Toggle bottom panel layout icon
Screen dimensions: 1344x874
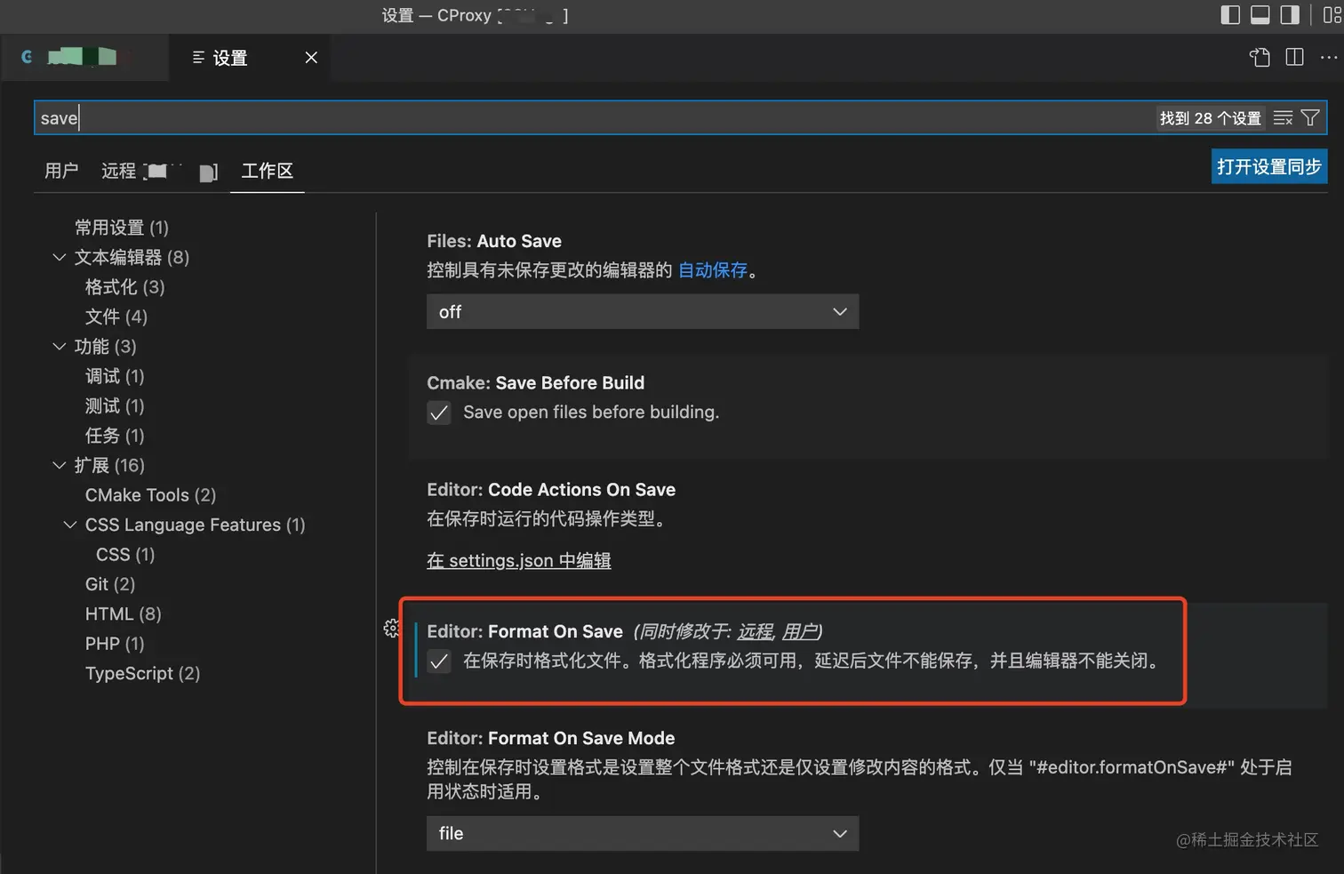coord(1260,15)
